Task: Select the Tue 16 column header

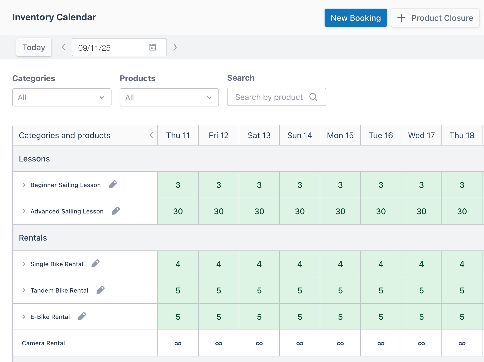Action: click(381, 135)
